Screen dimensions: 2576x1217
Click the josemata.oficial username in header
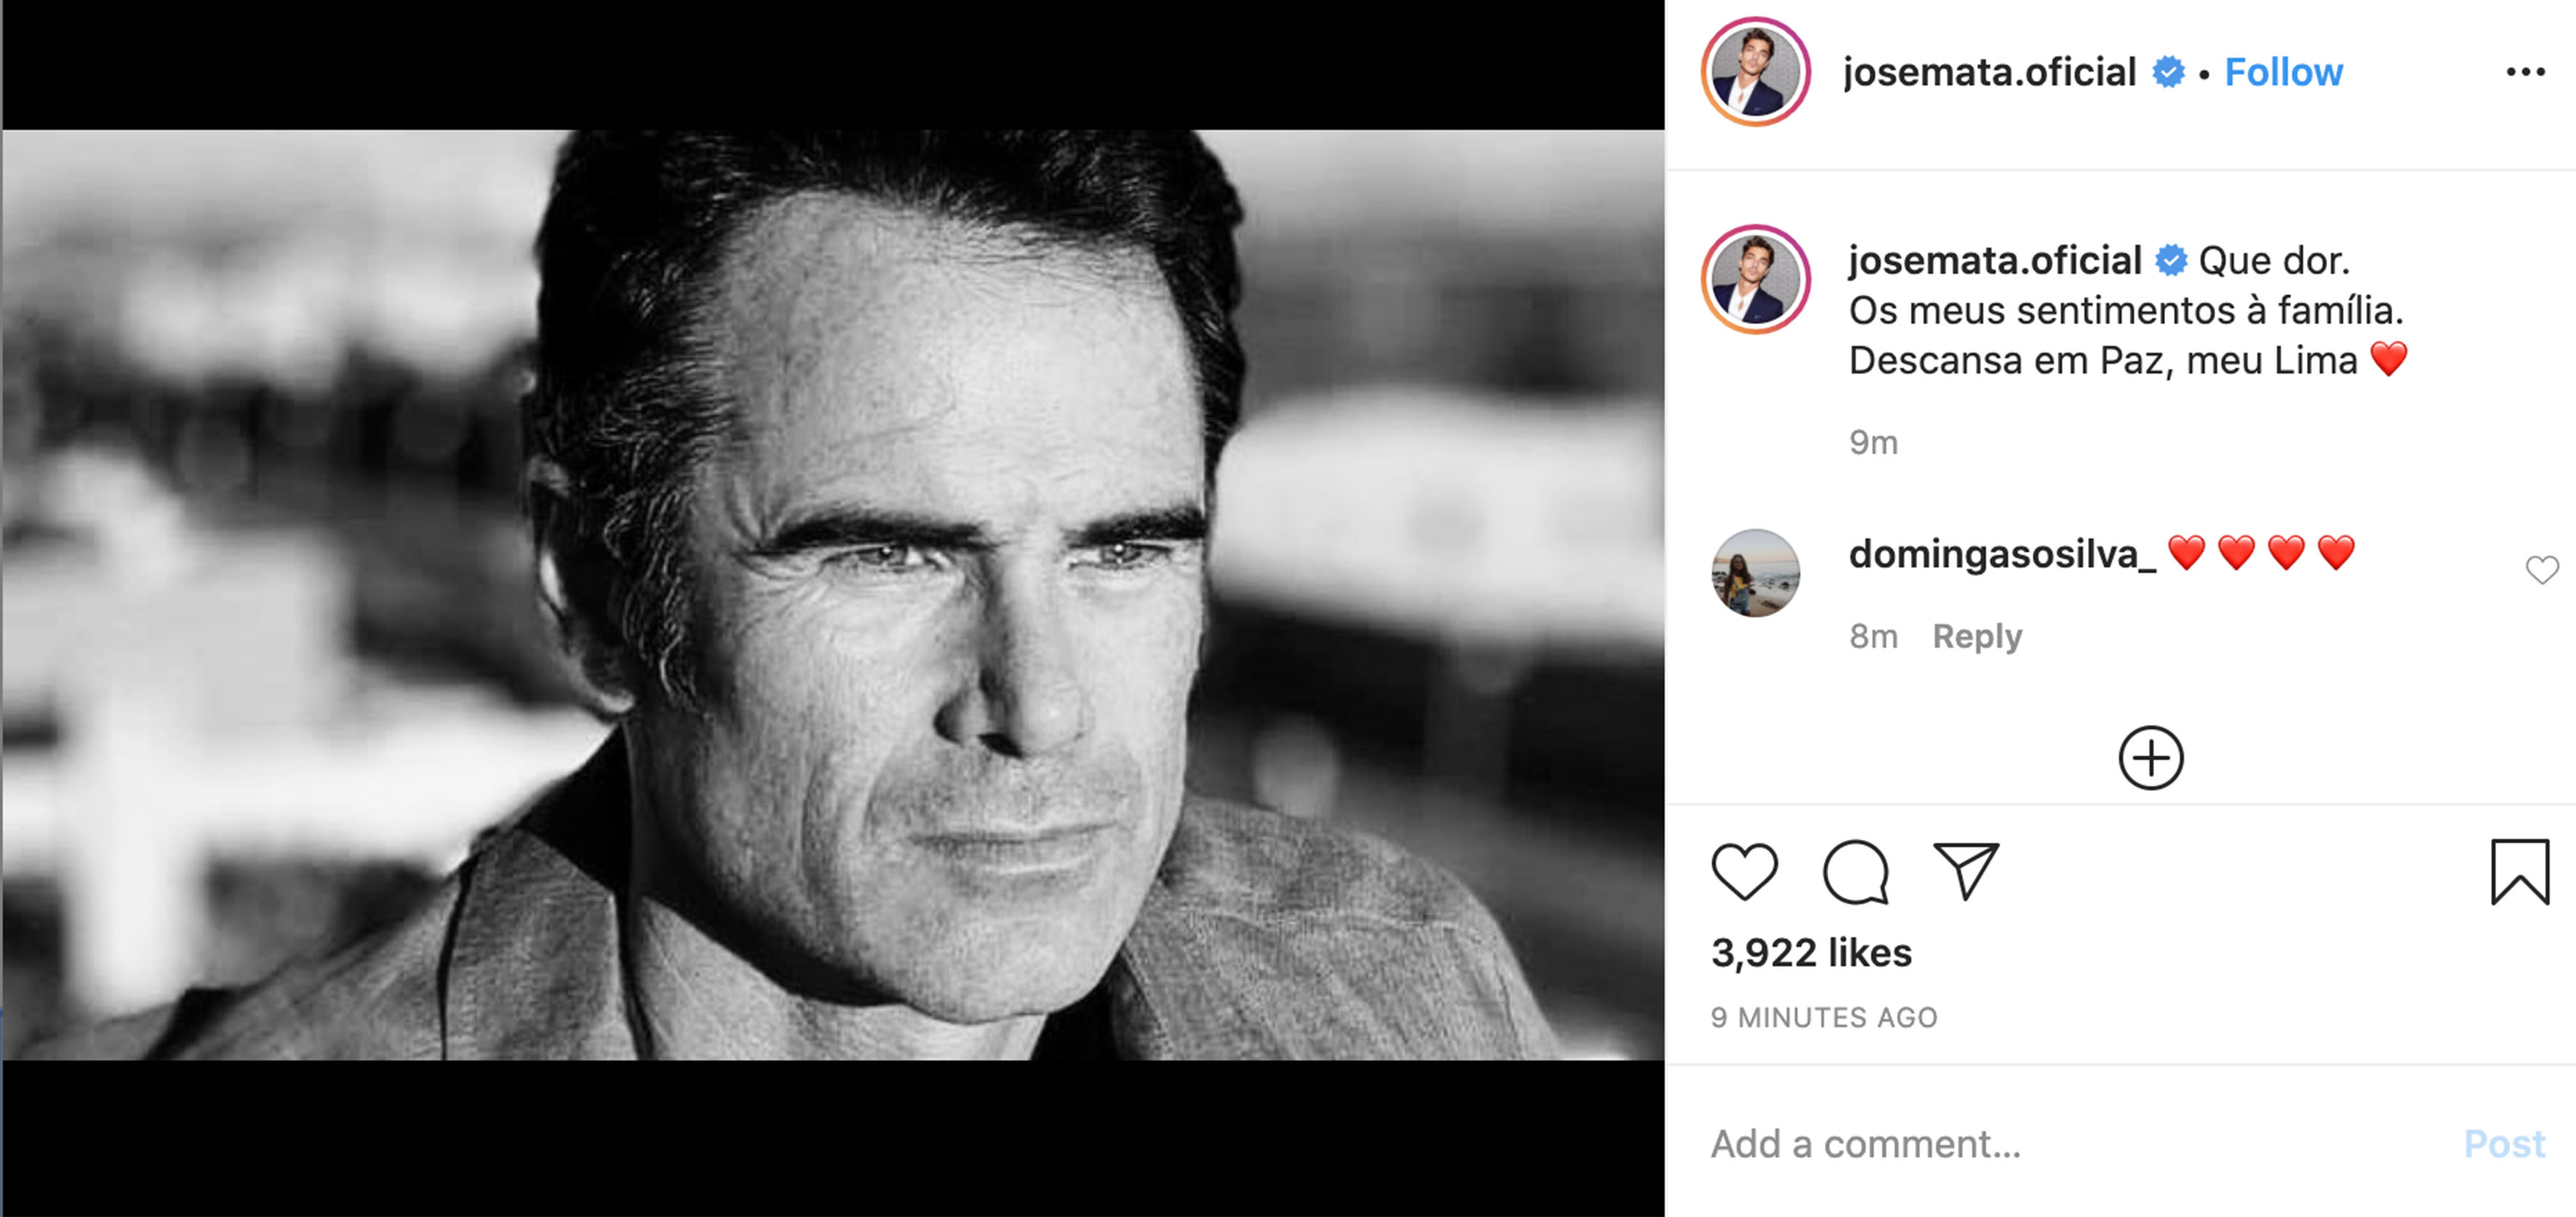[1989, 72]
